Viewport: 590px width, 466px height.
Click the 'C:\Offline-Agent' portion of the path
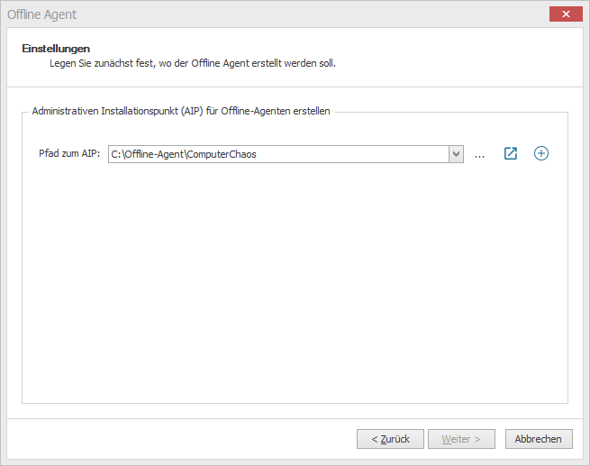147,154
